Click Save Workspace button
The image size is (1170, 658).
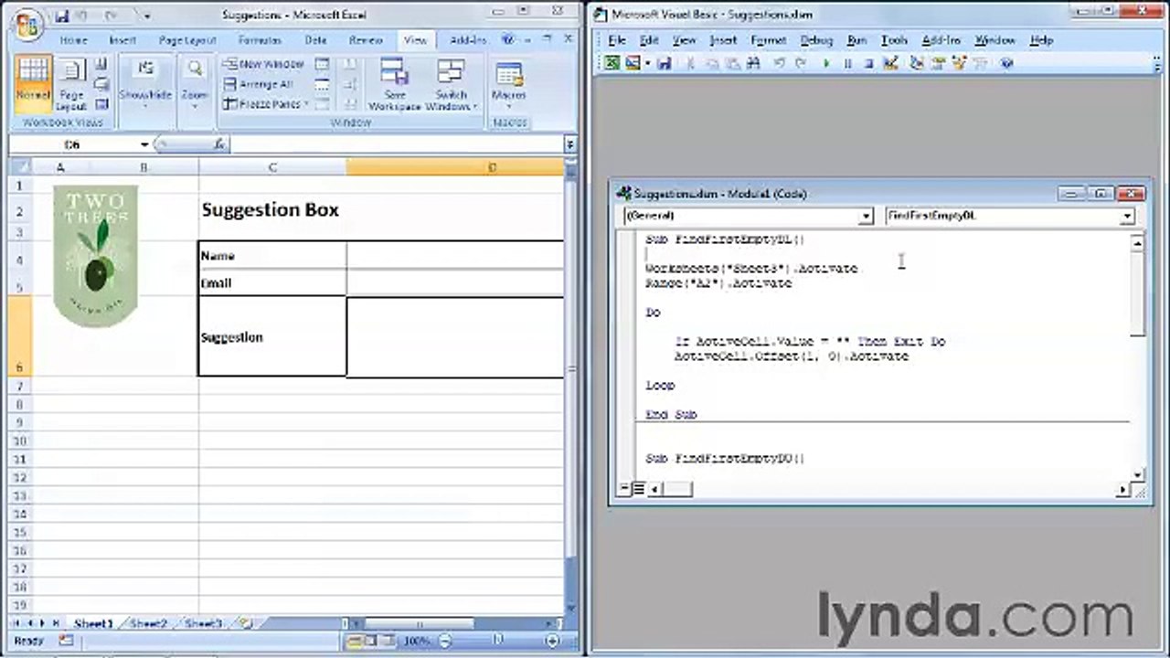coord(395,84)
